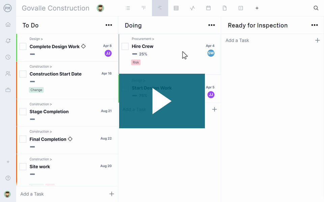This screenshot has width=324, height=202.
Task: Open notifications from the bell icon
Action: [x=7, y=41]
